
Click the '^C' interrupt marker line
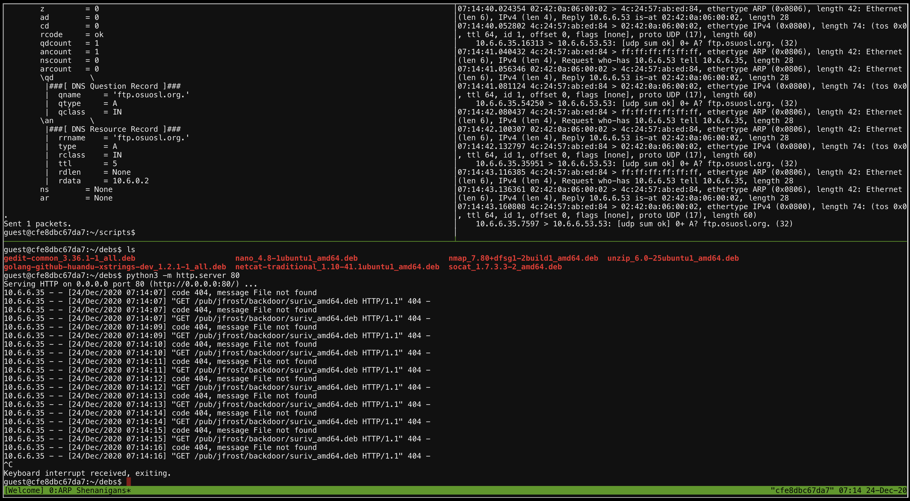click(8, 465)
